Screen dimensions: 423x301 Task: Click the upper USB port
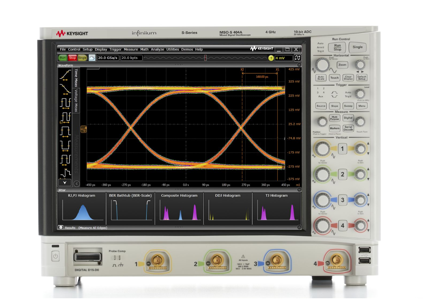364,250
